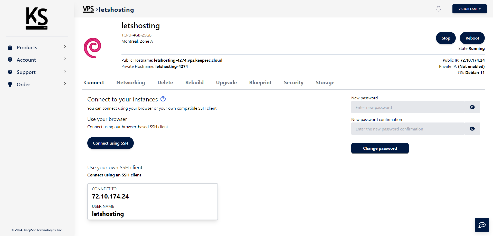
Task: Open the live chat bubble
Action: click(x=482, y=225)
